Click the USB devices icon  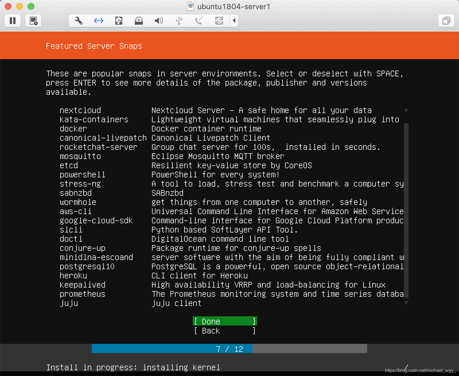(179, 21)
